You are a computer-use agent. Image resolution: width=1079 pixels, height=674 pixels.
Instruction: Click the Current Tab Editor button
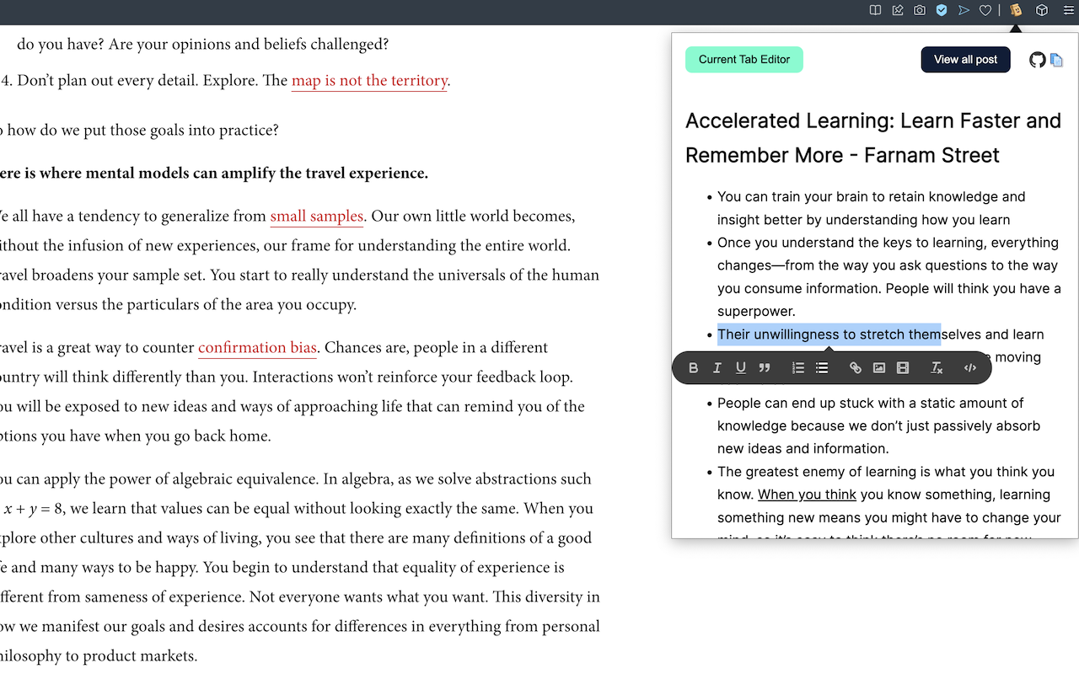[744, 60]
